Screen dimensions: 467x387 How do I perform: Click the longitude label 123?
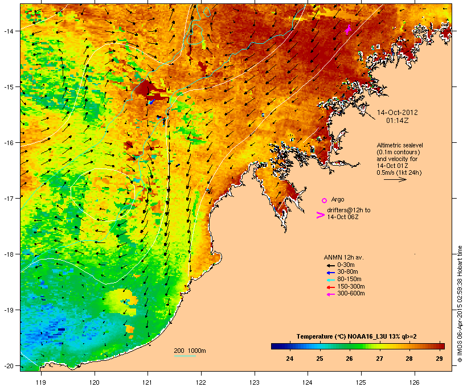click(255, 382)
